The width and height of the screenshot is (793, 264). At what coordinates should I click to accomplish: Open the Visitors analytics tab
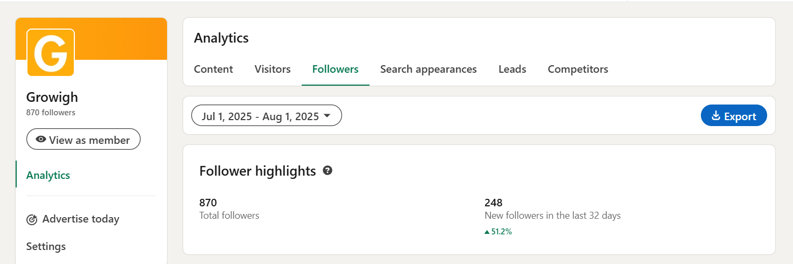point(273,69)
